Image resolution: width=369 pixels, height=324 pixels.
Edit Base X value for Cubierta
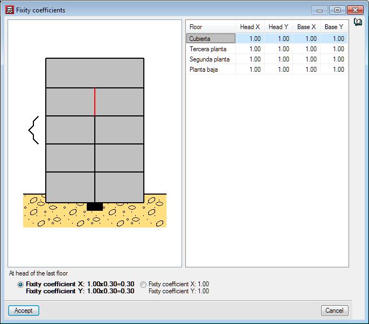pyautogui.click(x=307, y=39)
